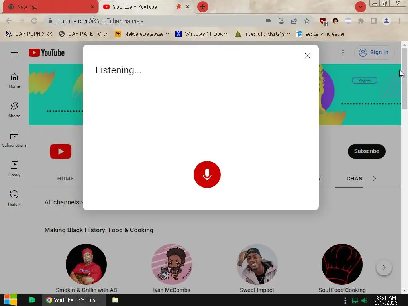The width and height of the screenshot is (408, 306).
Task: Close the YouTube browser tab
Action: 188,7
